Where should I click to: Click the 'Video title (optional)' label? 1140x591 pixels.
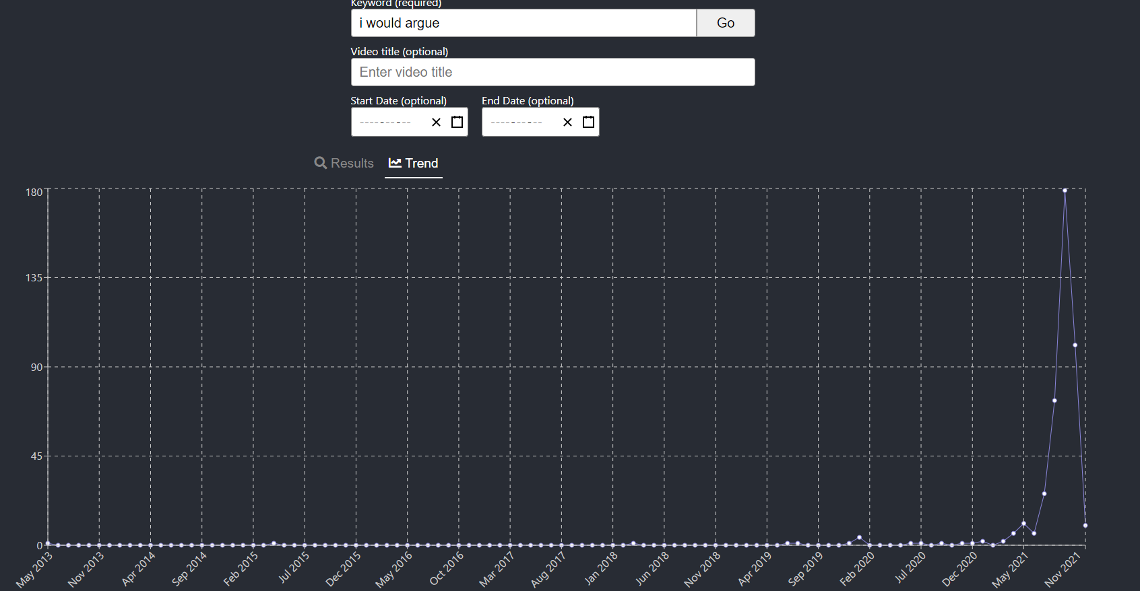(400, 51)
